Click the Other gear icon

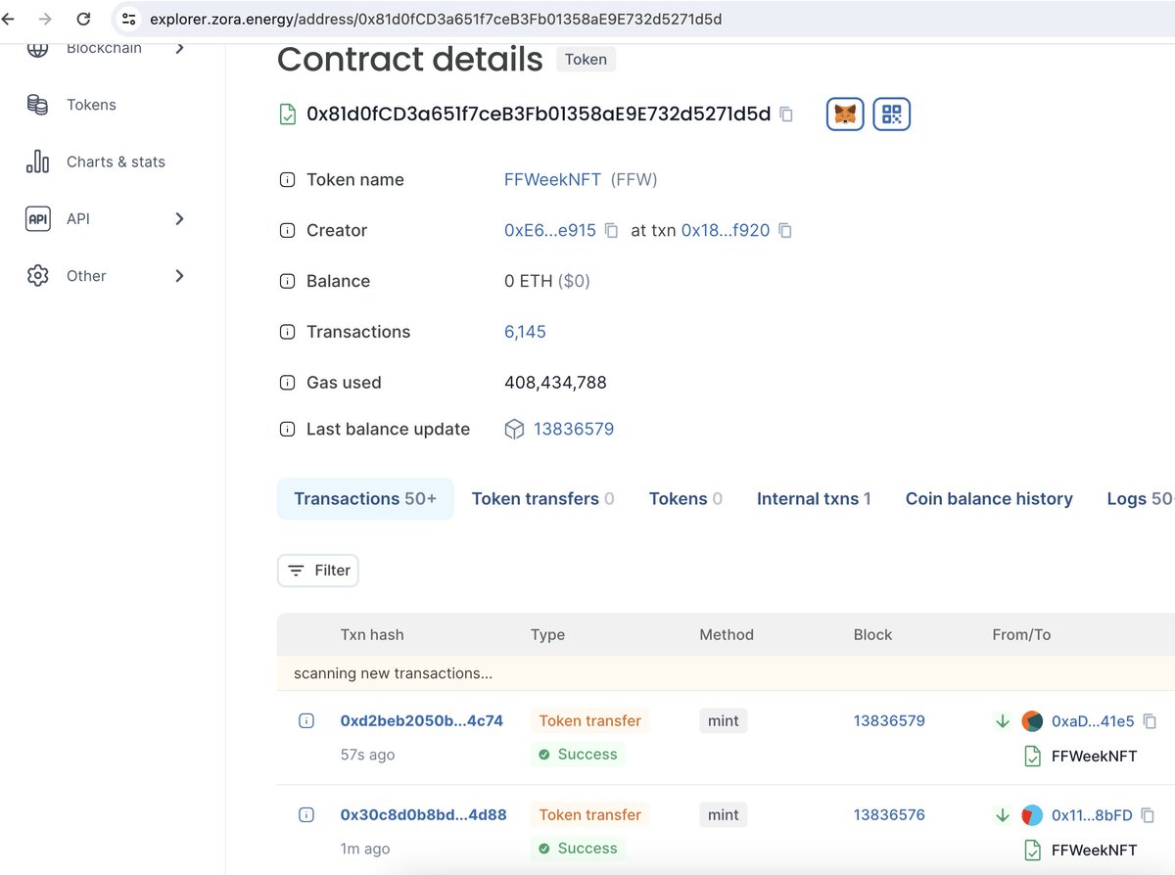[x=37, y=276]
